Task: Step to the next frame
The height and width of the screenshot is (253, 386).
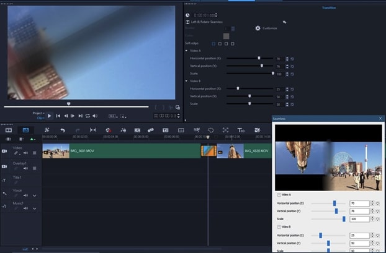Action: (x=73, y=116)
